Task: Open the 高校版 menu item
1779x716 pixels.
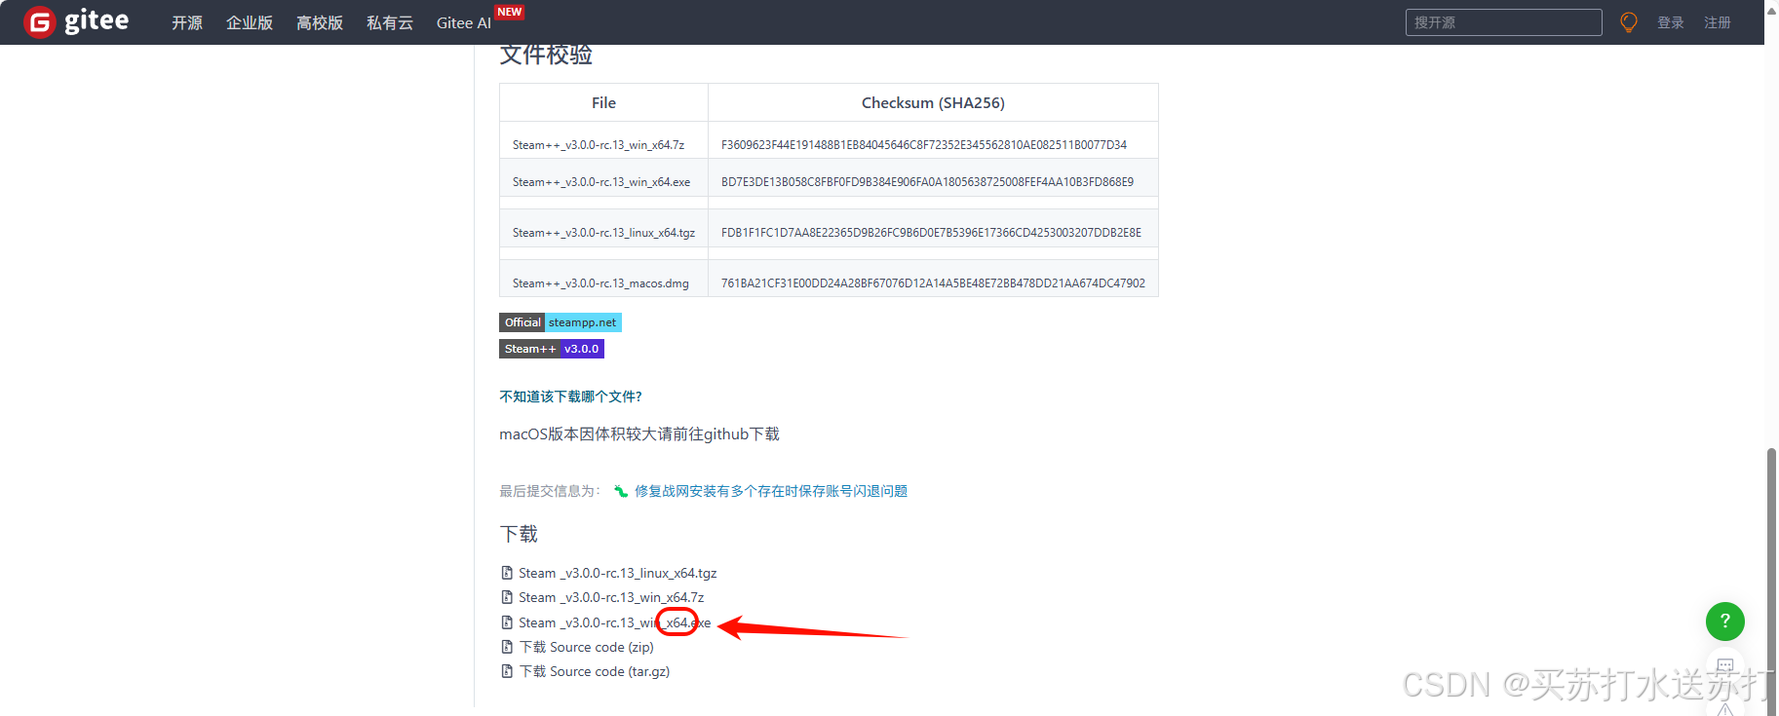Action: pyautogui.click(x=320, y=22)
